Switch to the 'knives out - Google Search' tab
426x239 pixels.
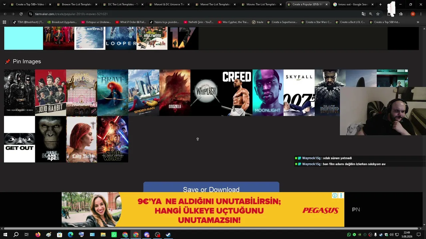click(353, 4)
